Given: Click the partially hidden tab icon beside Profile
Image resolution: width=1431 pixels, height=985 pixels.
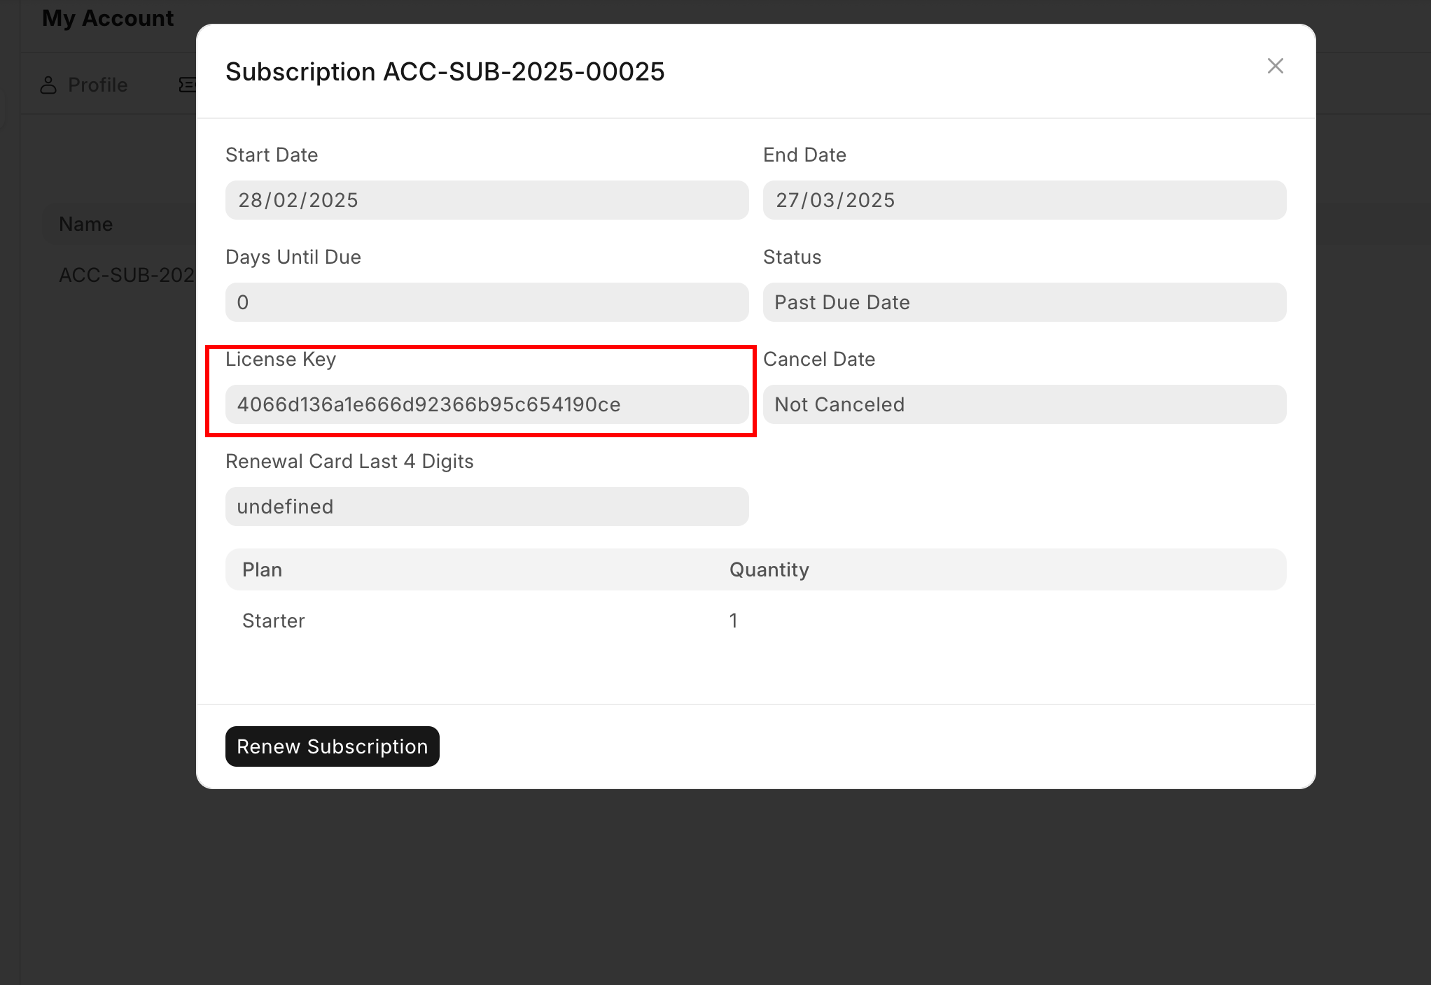Looking at the screenshot, I should 187,85.
